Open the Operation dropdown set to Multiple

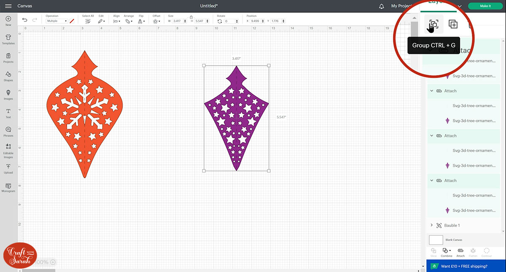57,21
